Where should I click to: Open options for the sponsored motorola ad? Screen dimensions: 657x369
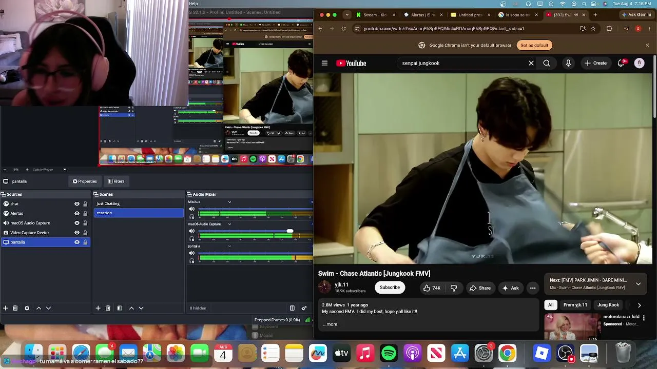coord(644,318)
